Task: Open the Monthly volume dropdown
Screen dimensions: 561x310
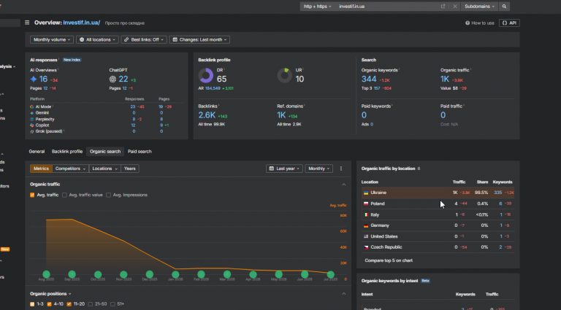Action: click(x=52, y=39)
